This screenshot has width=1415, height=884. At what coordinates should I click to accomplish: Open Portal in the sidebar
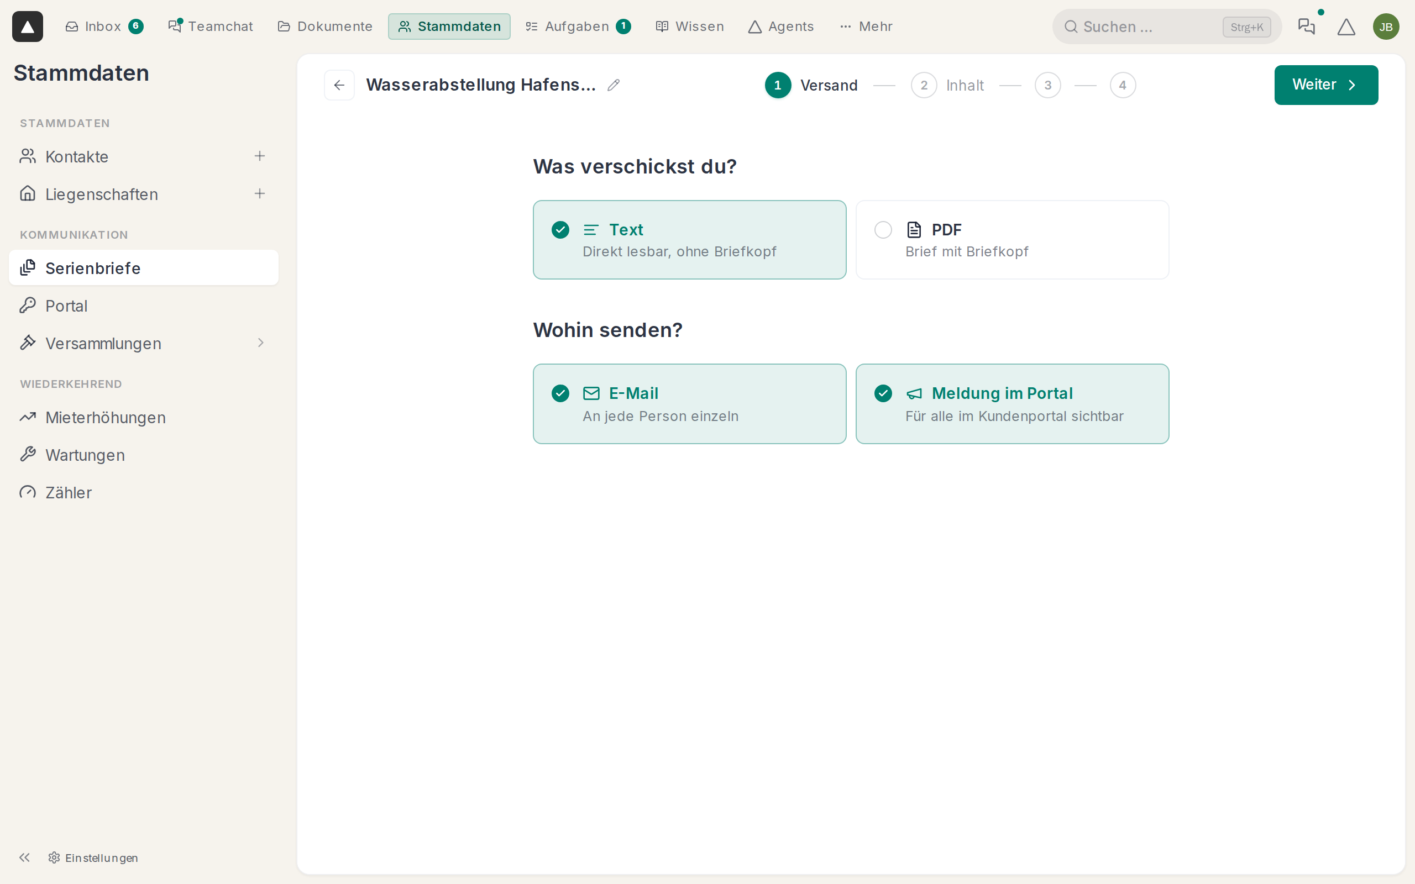(143, 305)
